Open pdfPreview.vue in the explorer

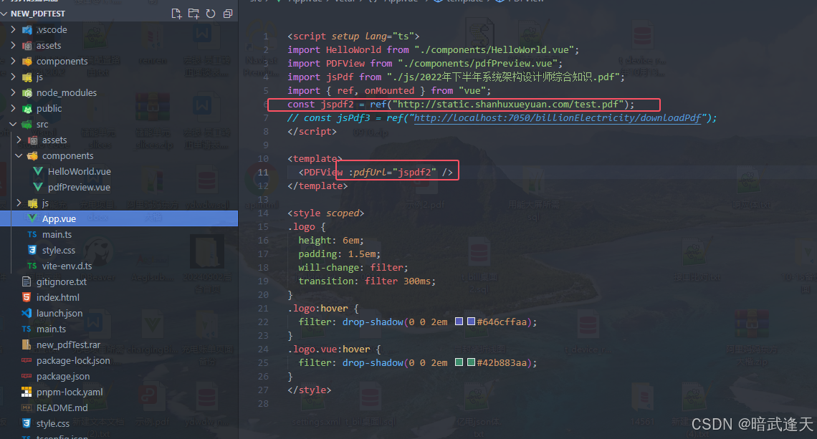79,187
